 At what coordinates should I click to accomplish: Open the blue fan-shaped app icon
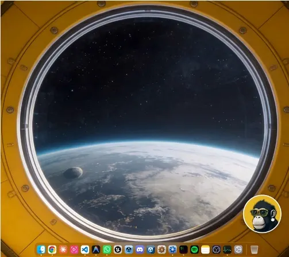coord(172,250)
